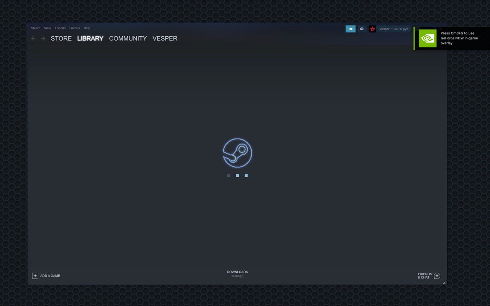This screenshot has width=490, height=306.
Task: Open the COMMUNITY tab
Action: 128,38
